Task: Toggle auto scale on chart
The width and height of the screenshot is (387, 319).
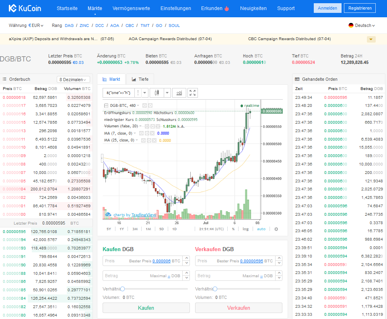Action: click(261, 229)
